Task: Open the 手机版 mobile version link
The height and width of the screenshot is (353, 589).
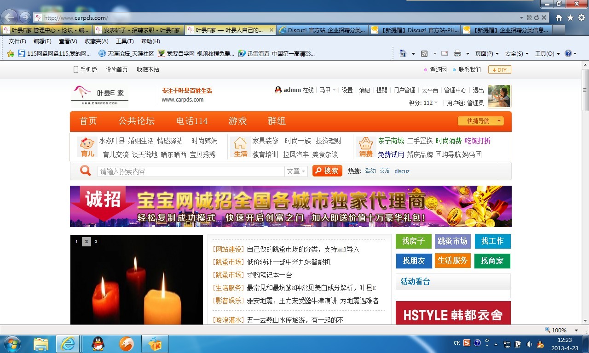Action: tap(85, 69)
